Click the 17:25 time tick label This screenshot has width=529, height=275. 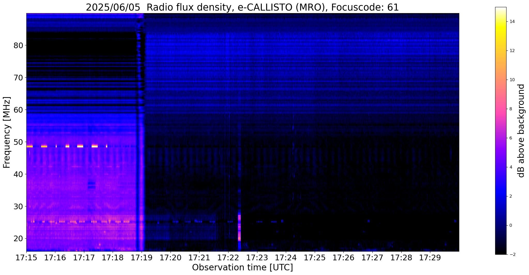coord(315,258)
